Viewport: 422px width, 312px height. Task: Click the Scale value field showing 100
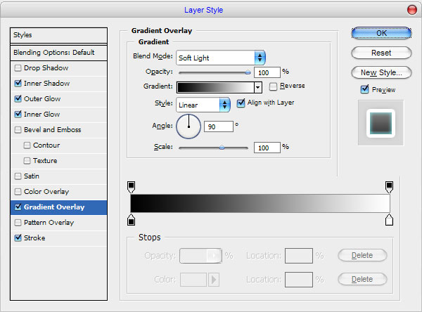pos(267,148)
